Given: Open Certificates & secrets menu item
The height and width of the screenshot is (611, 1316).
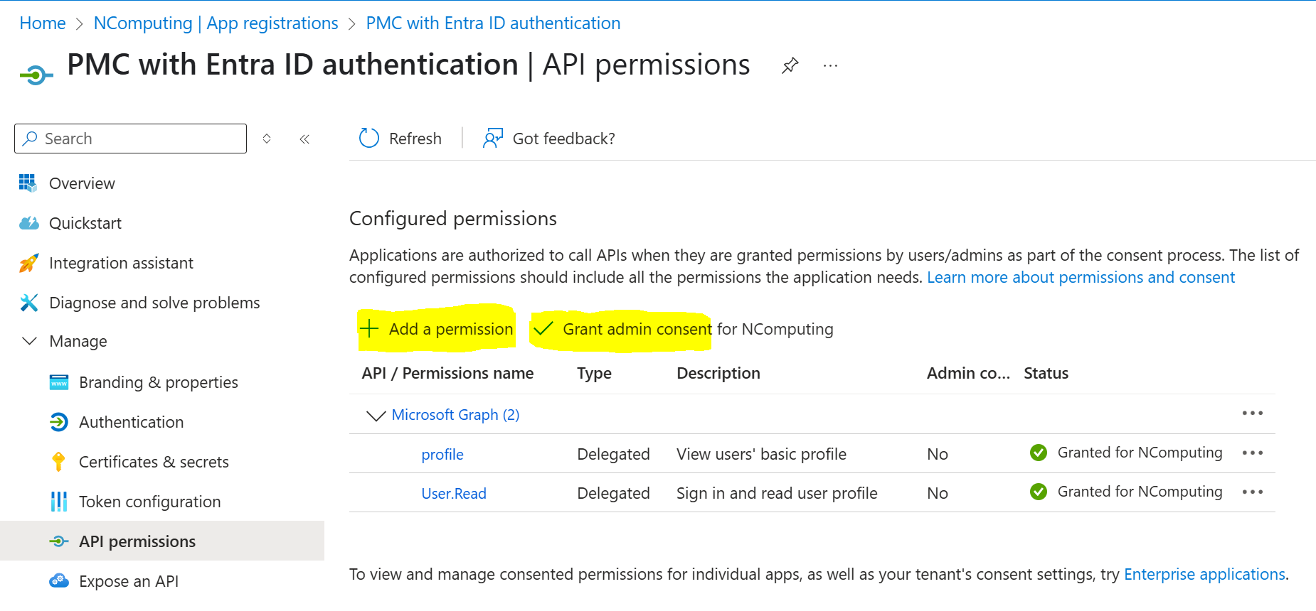Looking at the screenshot, I should click(x=153, y=462).
